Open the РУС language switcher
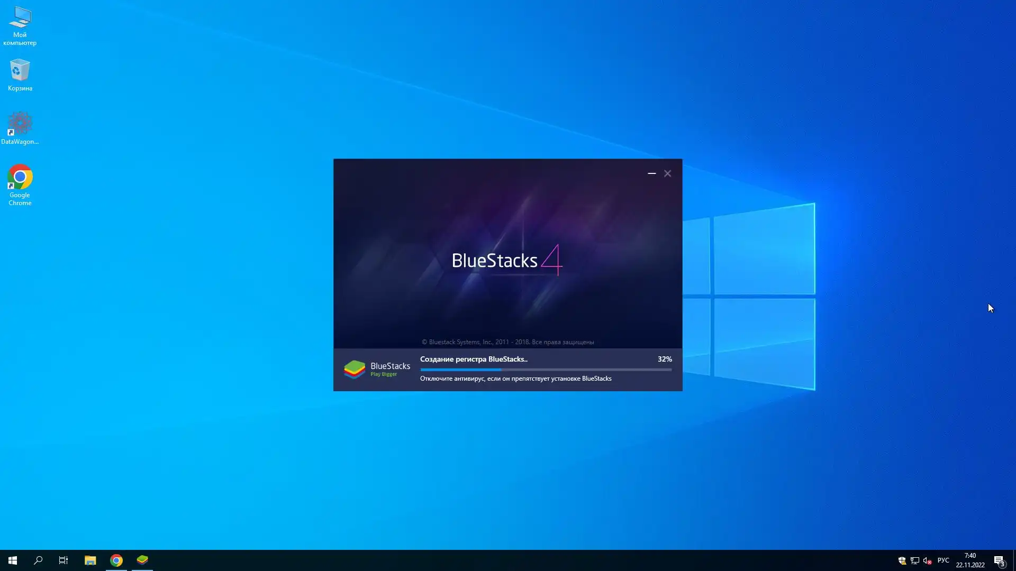The image size is (1016, 571). pyautogui.click(x=943, y=560)
